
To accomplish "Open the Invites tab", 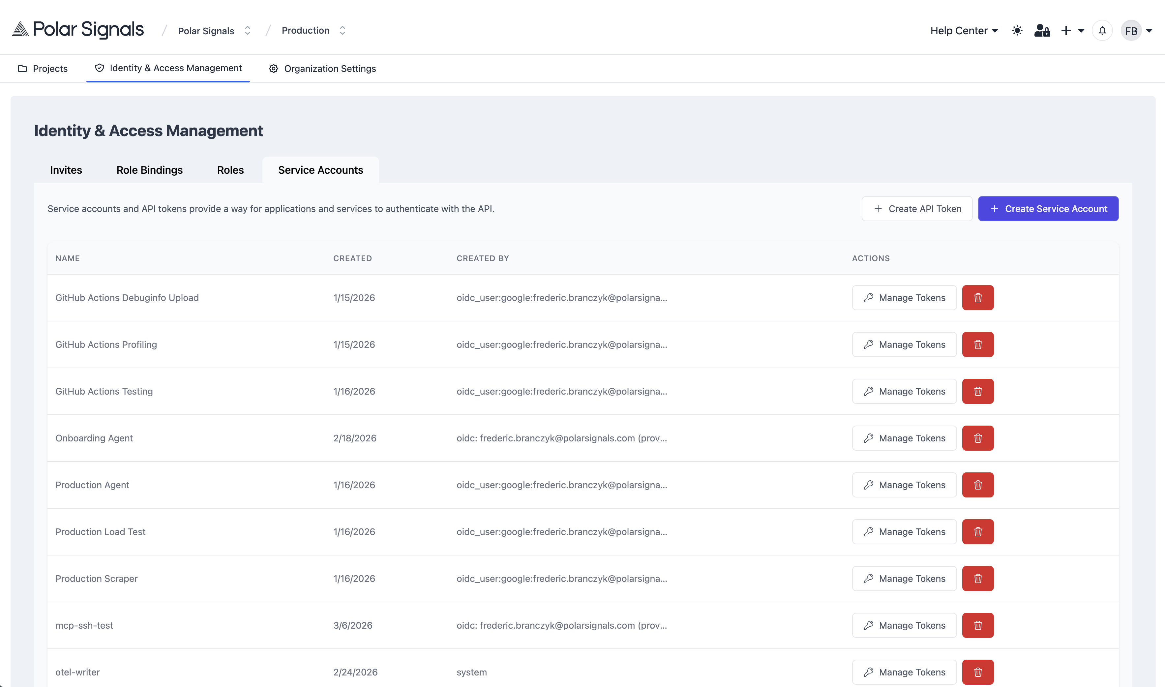I will point(66,170).
